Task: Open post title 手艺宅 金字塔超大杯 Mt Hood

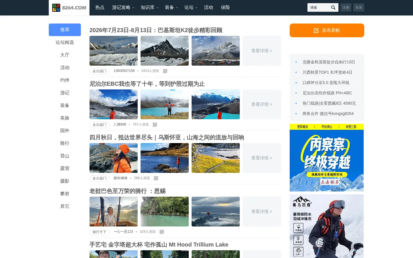Action: [159, 245]
